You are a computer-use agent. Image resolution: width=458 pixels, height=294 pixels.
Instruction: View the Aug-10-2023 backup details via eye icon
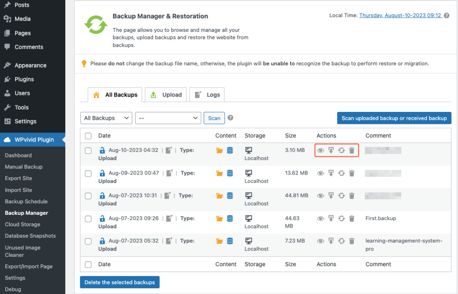coord(321,150)
